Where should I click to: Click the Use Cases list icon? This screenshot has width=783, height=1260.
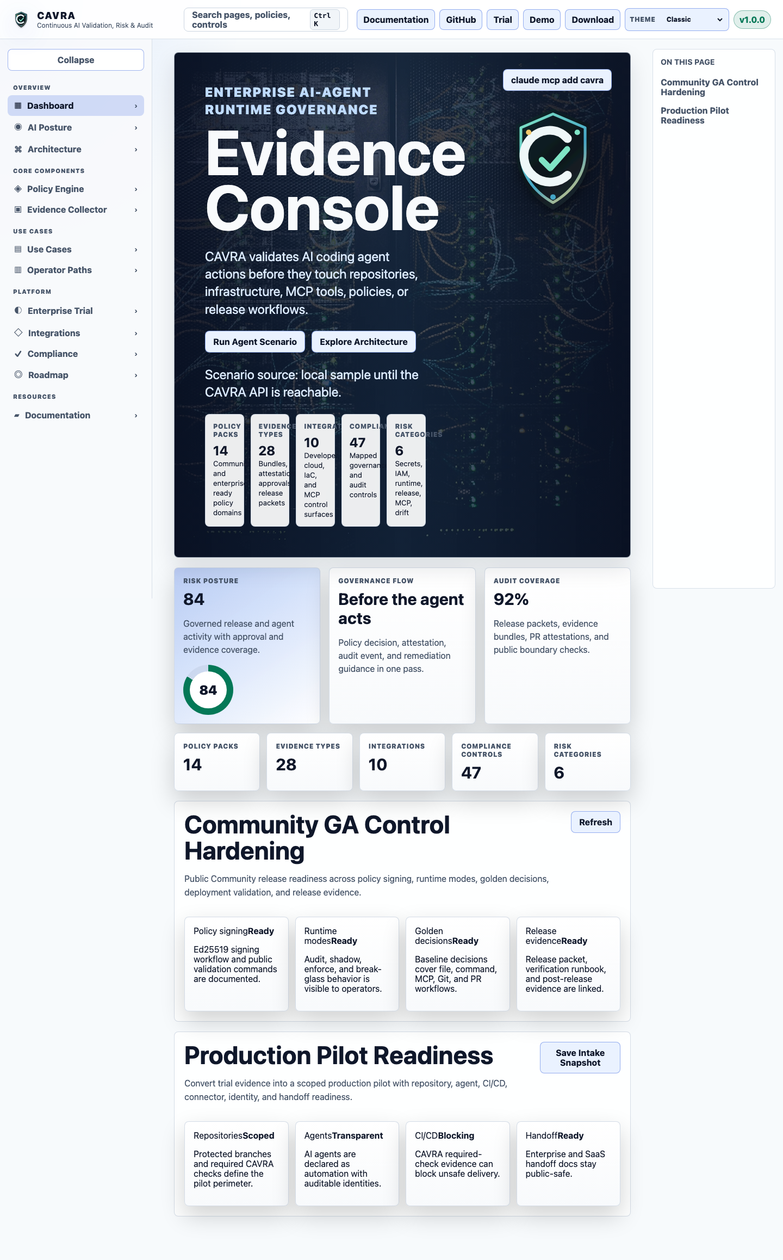click(x=18, y=249)
